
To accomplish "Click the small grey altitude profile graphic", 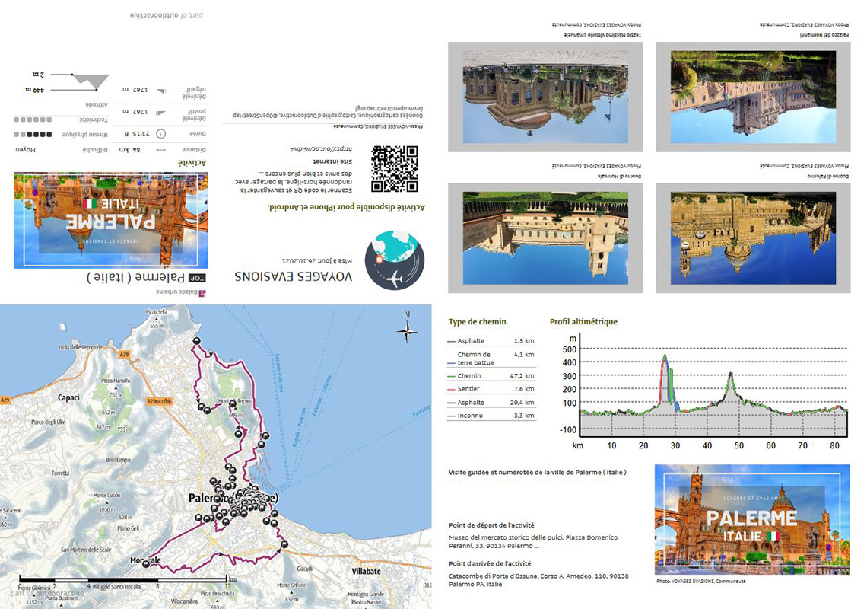I will tap(91, 81).
